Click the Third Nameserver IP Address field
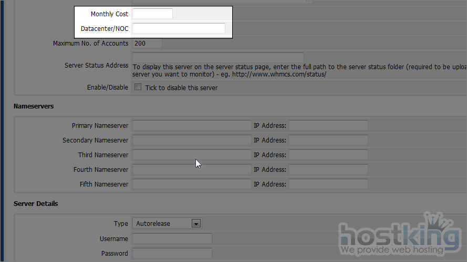 [328, 155]
